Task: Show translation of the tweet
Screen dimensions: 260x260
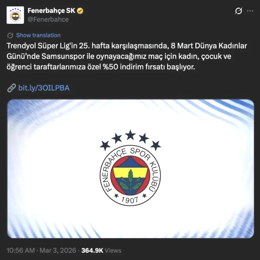Action: pos(38,35)
